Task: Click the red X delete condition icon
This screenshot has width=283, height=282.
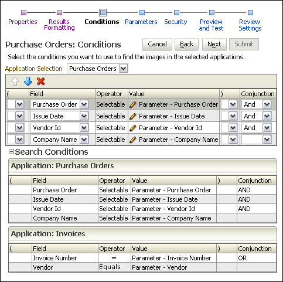Action: (41, 81)
